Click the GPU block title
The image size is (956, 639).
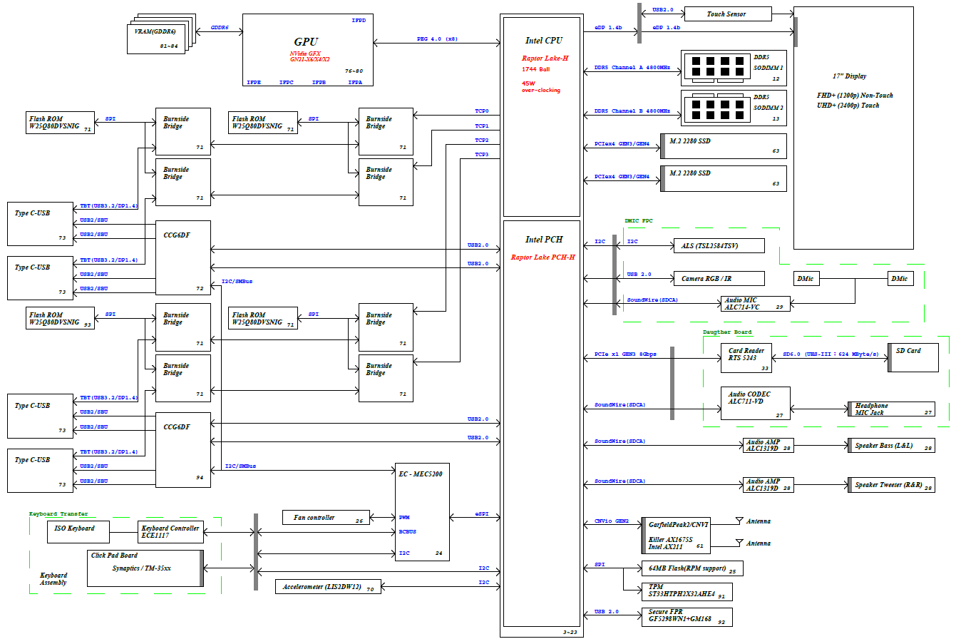pos(306,42)
